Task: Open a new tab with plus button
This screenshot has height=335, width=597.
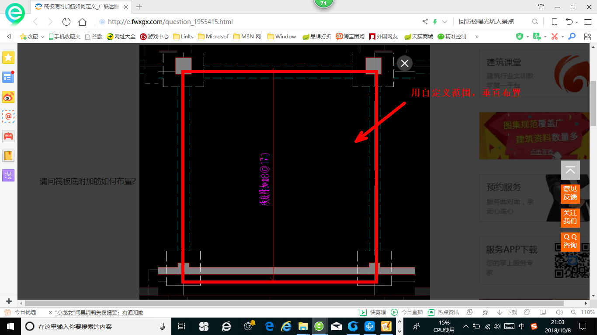Action: point(139,7)
